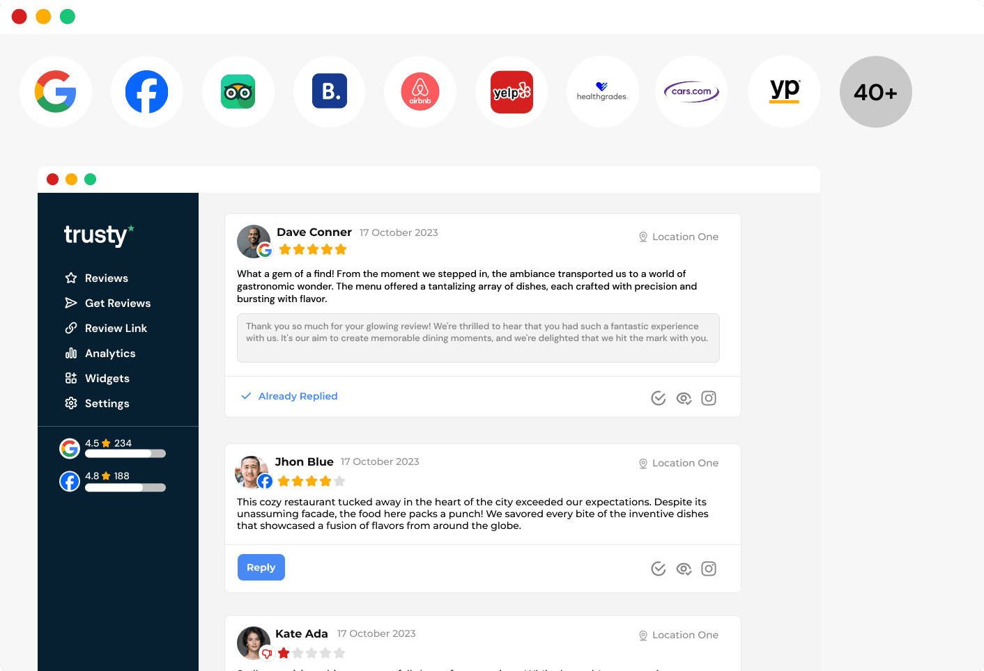This screenshot has height=671, width=984.
Task: Open the cars.com platform logo
Action: [x=691, y=92]
